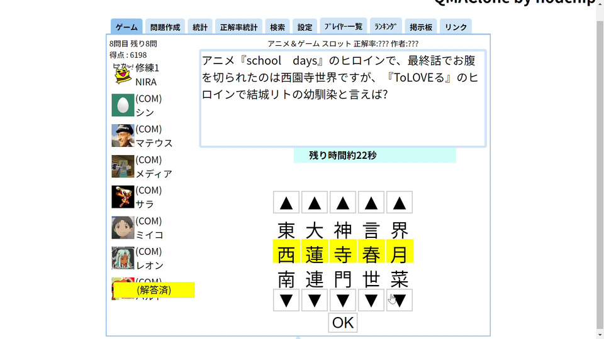Click the question text box
This screenshot has width=604, height=339.
(343, 99)
